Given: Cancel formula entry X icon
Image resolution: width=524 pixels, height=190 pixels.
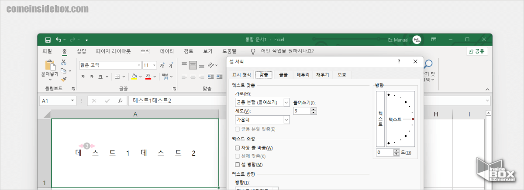Looking at the screenshot, I should pos(94,101).
